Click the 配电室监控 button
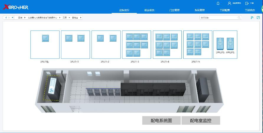 [201, 120]
